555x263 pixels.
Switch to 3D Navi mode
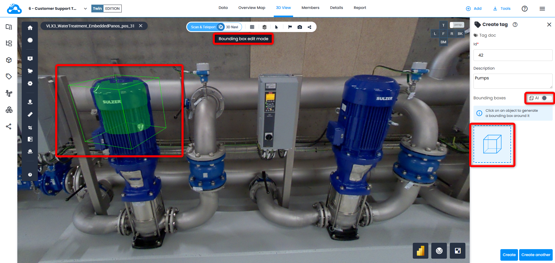point(232,27)
